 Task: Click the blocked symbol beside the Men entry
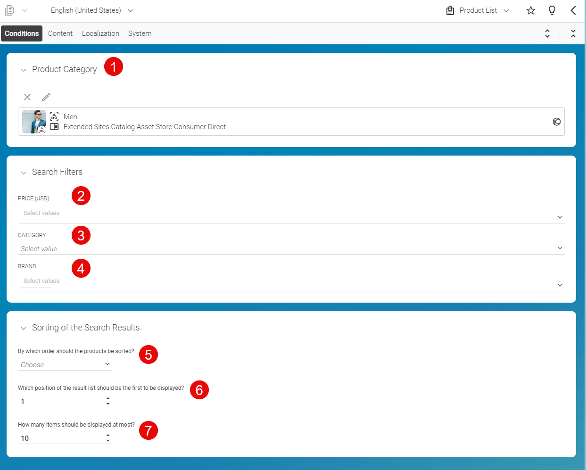557,121
